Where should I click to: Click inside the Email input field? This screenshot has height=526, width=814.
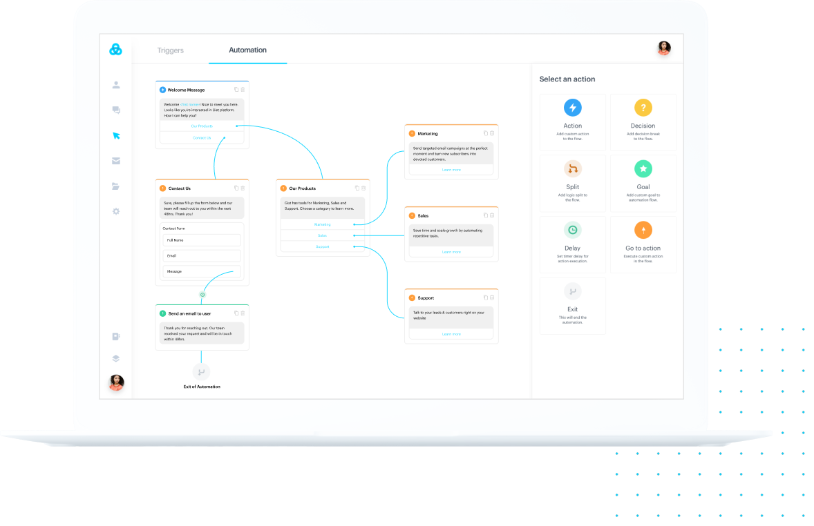pyautogui.click(x=201, y=255)
